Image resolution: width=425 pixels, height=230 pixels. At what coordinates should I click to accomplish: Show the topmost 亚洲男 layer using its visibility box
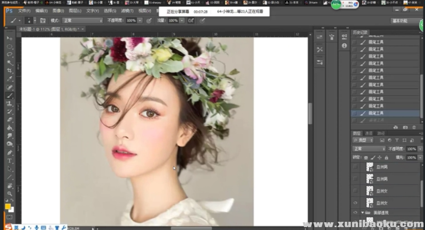point(356,167)
